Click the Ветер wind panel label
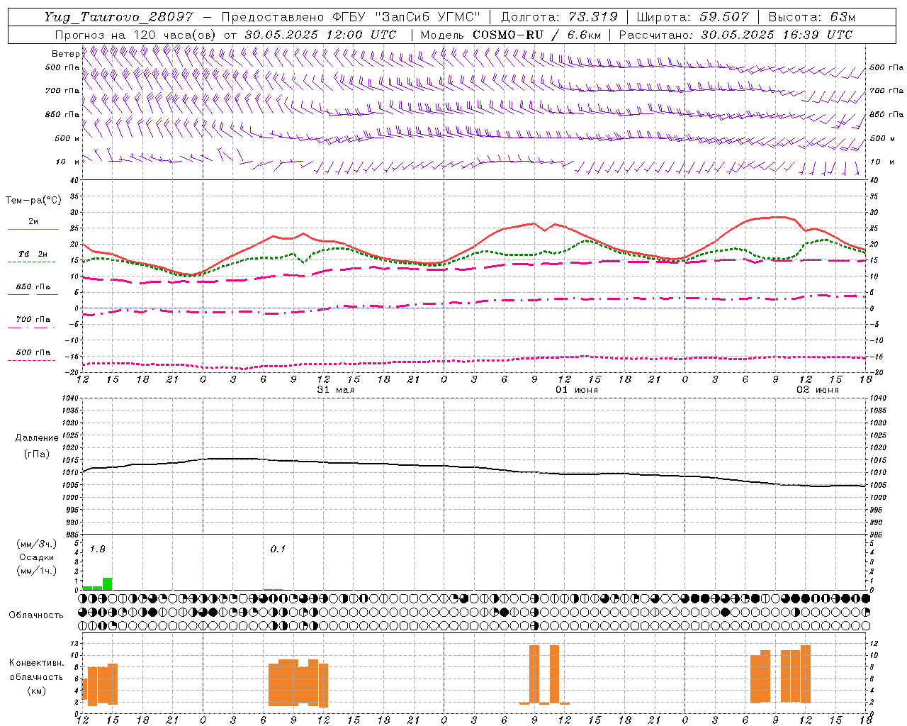 pos(65,54)
